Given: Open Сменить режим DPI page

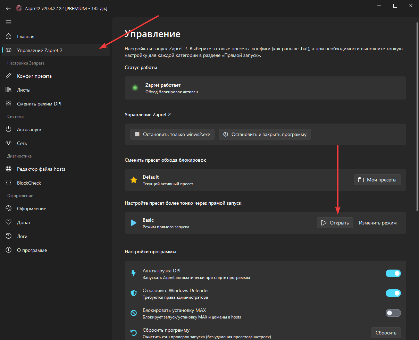Looking at the screenshot, I should coord(56,104).
